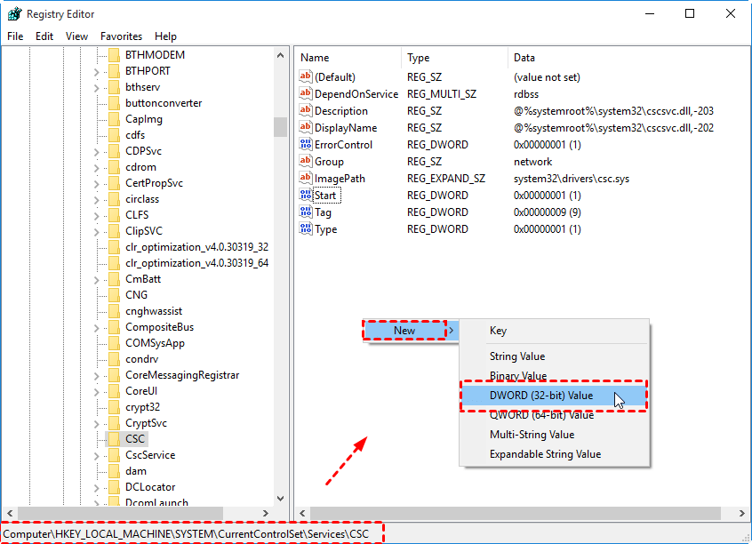Expand the CmBatt tree node
Viewport: 752px width, 544px height.
click(96, 280)
